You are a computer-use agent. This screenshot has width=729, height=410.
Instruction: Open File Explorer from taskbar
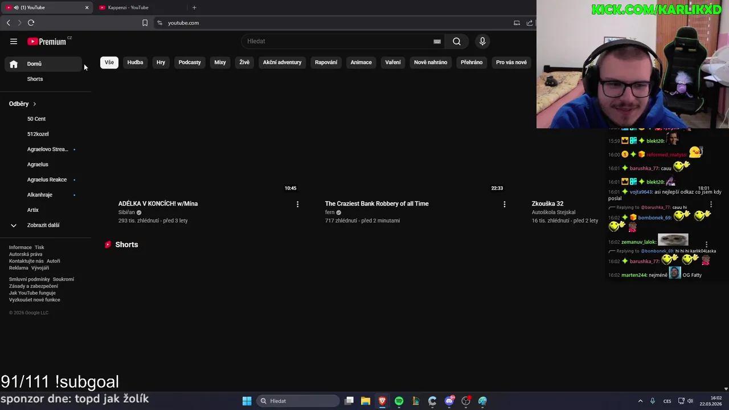click(x=366, y=401)
